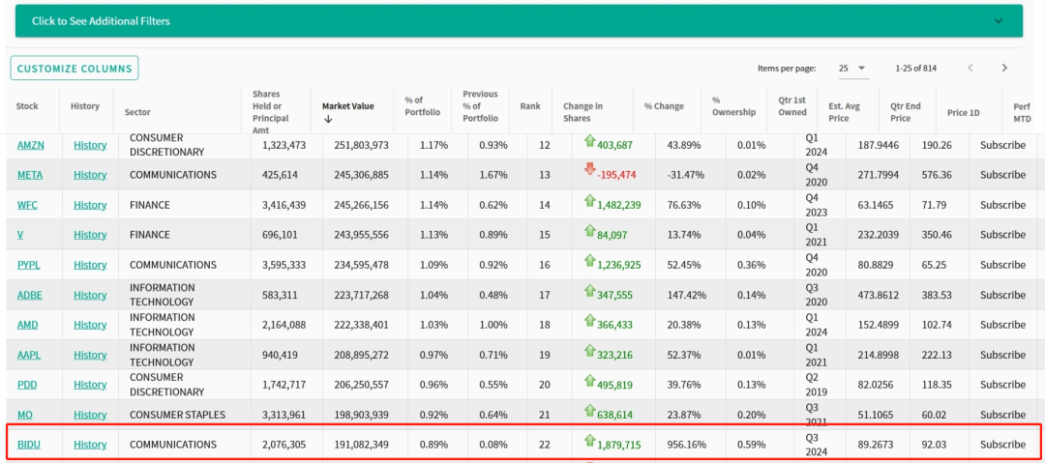Expand the additional filters chevron
This screenshot has height=463, width=1045.
1000,20
